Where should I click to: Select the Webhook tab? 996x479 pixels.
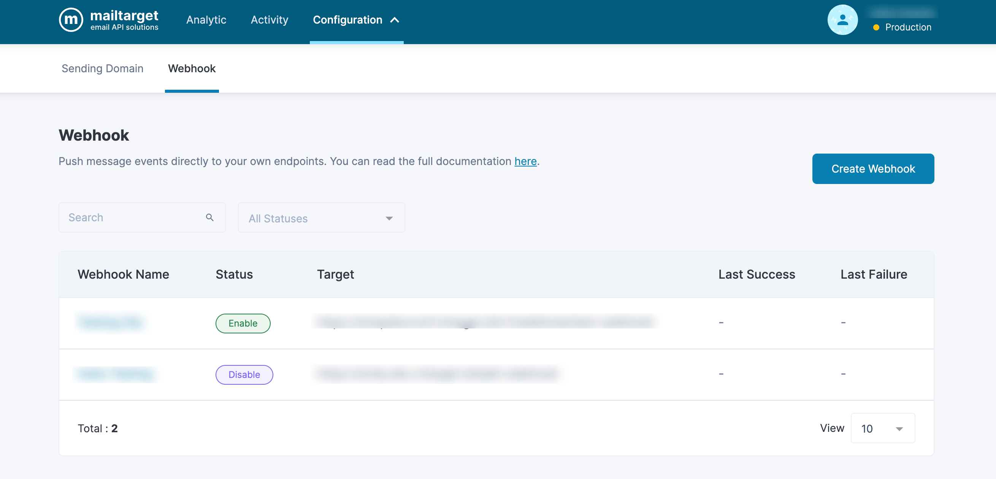(x=191, y=68)
